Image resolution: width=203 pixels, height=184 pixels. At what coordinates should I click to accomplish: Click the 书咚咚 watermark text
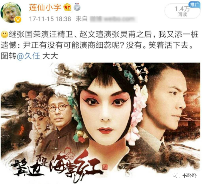point(189,175)
